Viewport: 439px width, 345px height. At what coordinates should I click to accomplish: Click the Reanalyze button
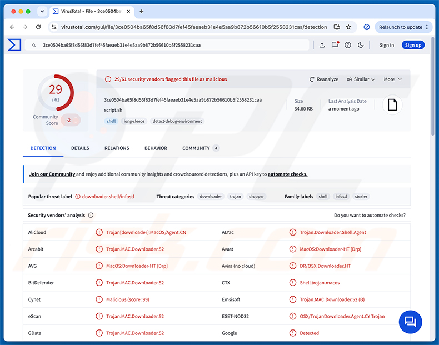[x=323, y=79]
